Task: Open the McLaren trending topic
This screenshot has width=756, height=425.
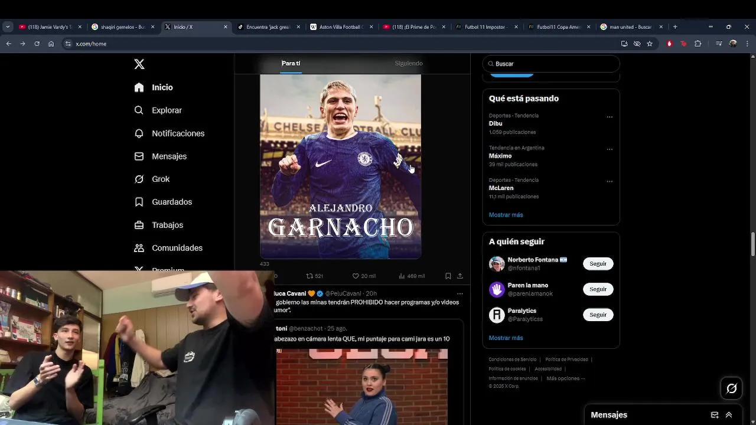Action: pos(501,188)
